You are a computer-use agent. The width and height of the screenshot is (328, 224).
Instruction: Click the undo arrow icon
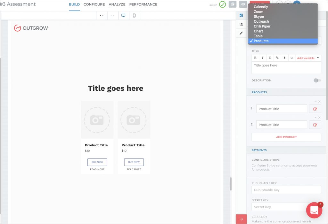[x=102, y=16]
